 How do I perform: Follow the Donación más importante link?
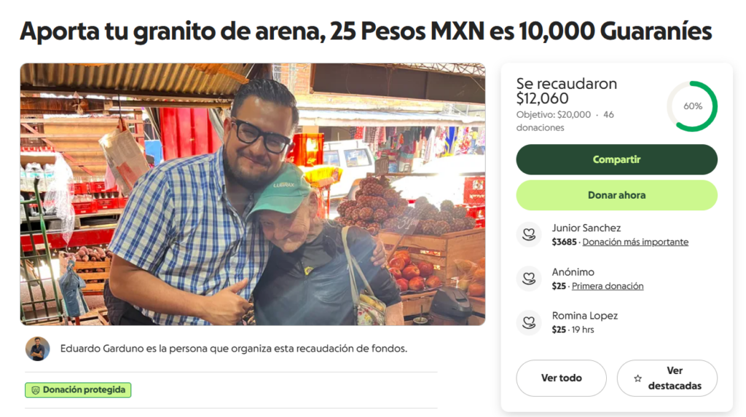[x=635, y=242]
